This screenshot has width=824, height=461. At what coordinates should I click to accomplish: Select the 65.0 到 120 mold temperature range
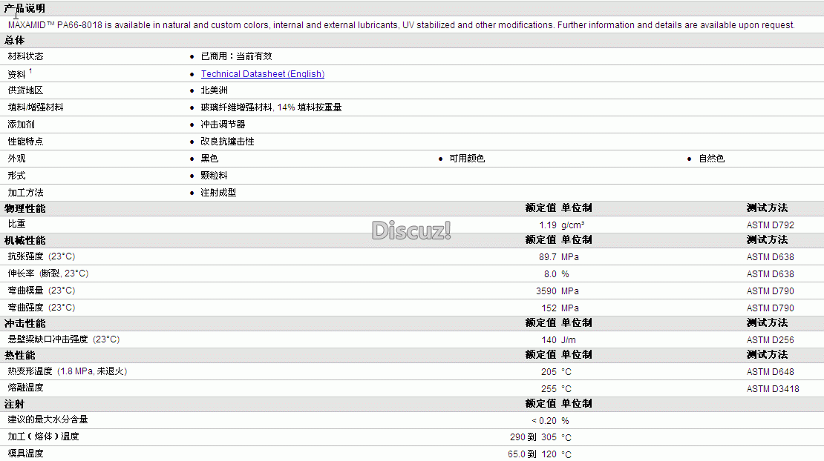point(532,455)
